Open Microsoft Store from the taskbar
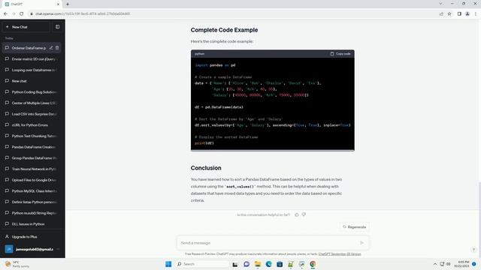The width and height of the screenshot is (481, 270). click(x=280, y=264)
